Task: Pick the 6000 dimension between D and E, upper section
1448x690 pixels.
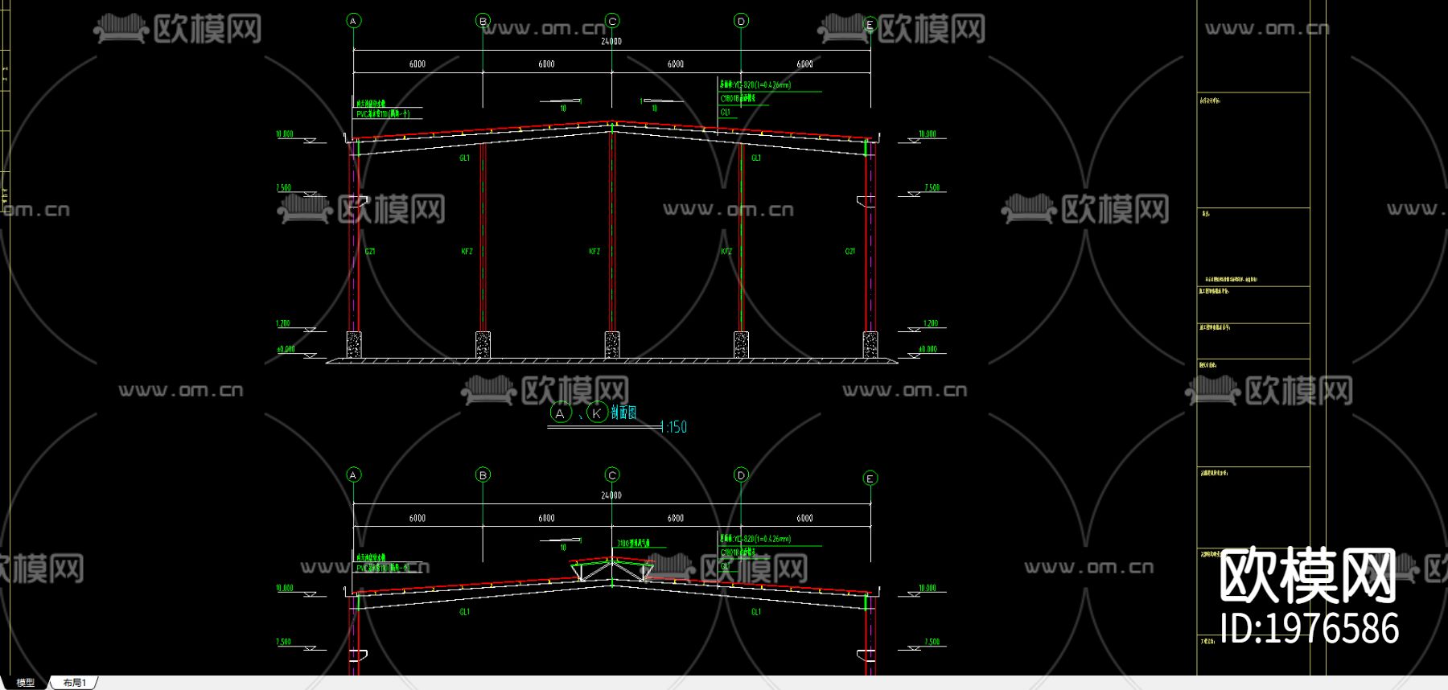Action: 804,64
